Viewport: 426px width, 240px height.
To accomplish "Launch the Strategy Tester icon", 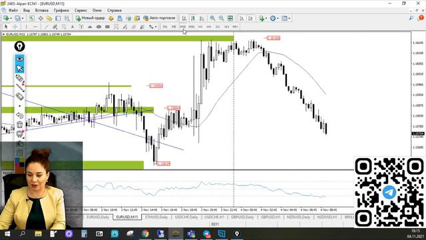I will click(x=67, y=18).
